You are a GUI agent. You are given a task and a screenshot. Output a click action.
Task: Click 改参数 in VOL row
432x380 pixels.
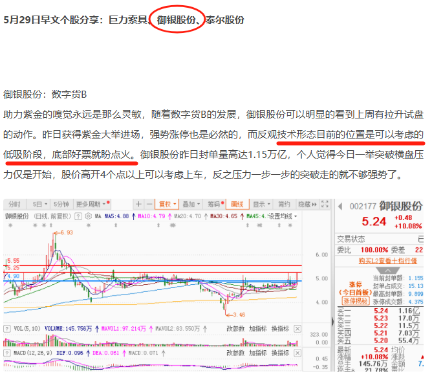pyautogui.click(x=235, y=329)
